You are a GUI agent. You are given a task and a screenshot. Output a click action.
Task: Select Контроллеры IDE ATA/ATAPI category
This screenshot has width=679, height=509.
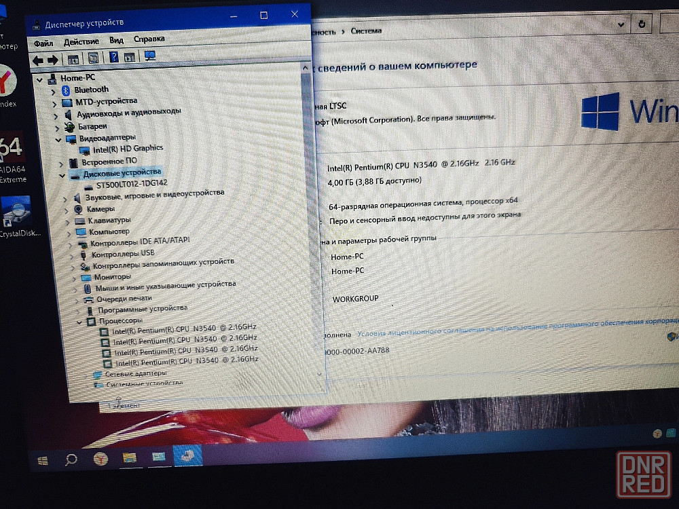tap(140, 242)
